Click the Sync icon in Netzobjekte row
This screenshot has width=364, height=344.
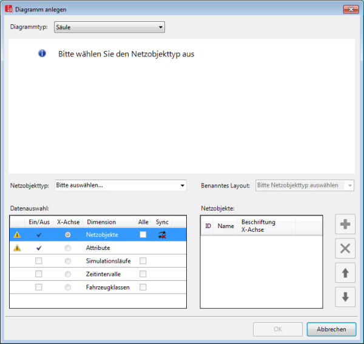pyautogui.click(x=162, y=235)
